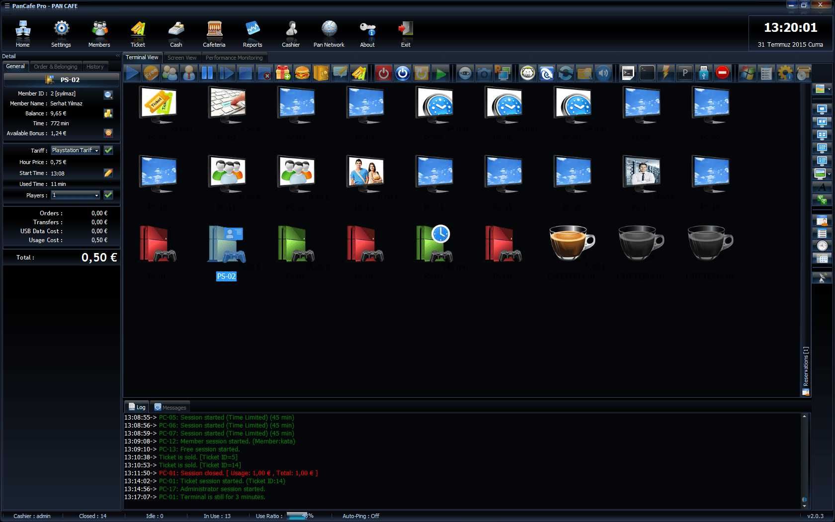
Task: Switch to Screen View tab
Action: (182, 58)
